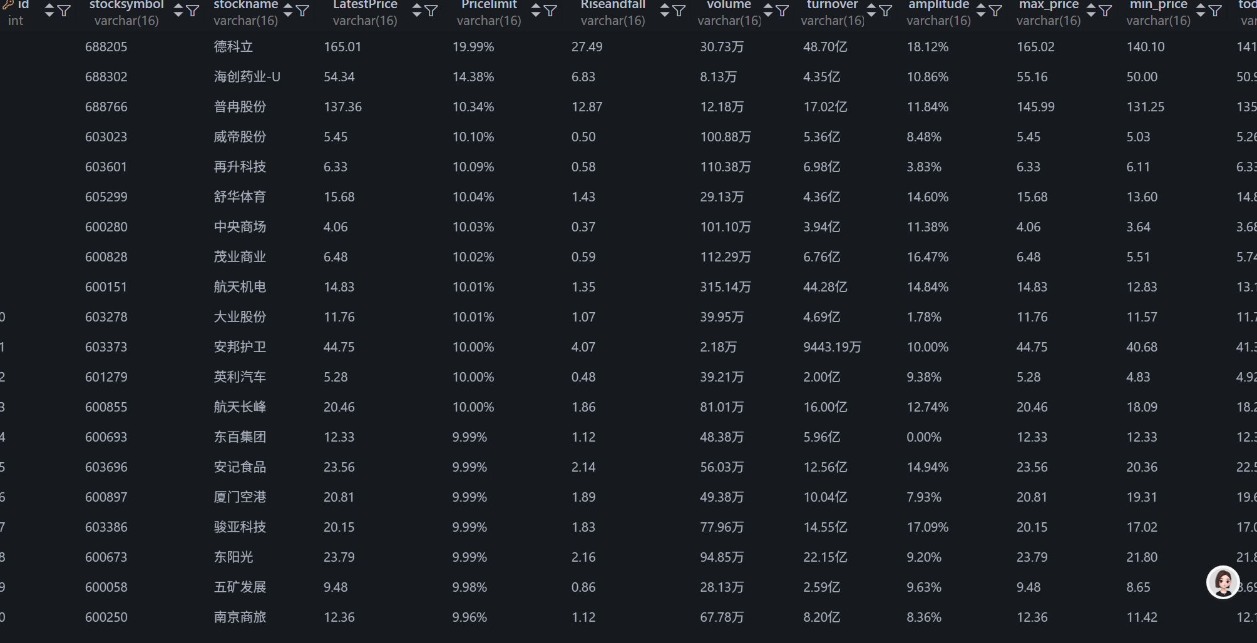The height and width of the screenshot is (643, 1257).
Task: Open filter for Riseandfall column
Action: point(679,11)
